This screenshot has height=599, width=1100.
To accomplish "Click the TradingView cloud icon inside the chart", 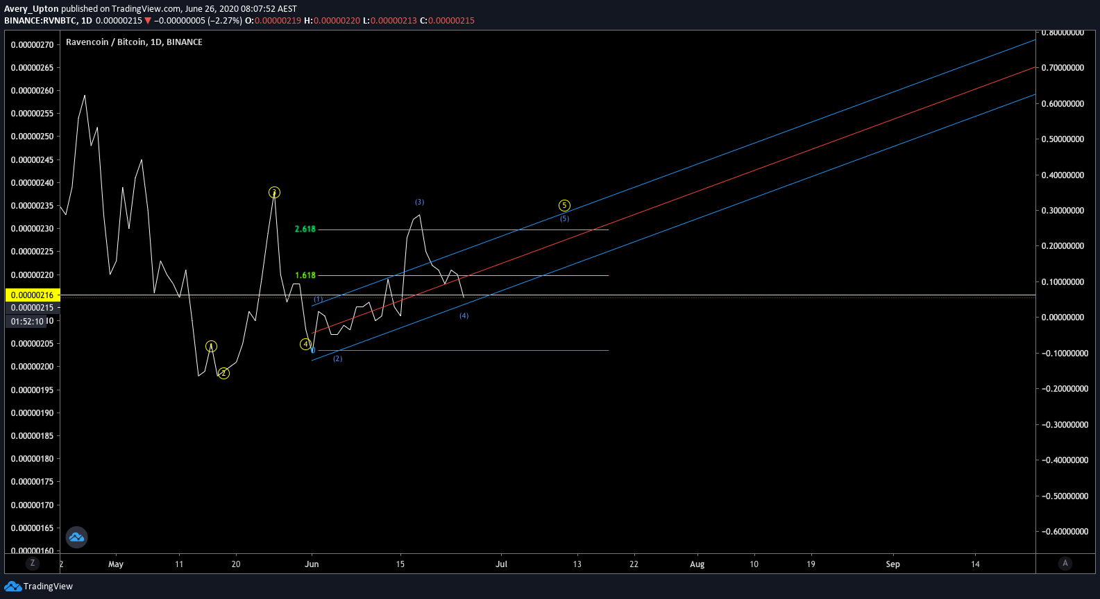I will click(76, 537).
